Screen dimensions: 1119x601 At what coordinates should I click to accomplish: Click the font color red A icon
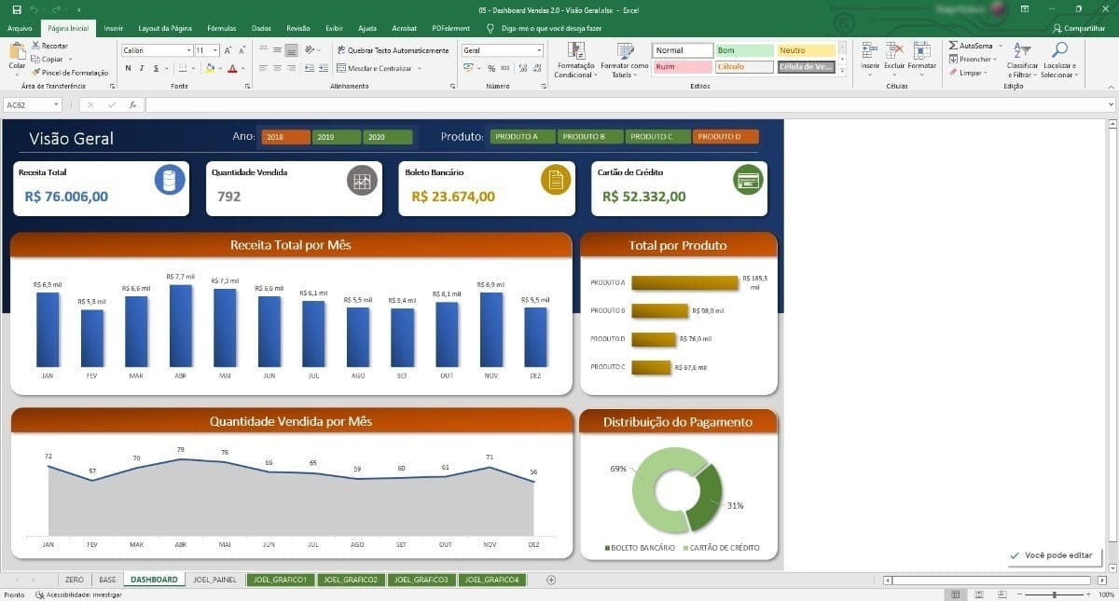[231, 68]
